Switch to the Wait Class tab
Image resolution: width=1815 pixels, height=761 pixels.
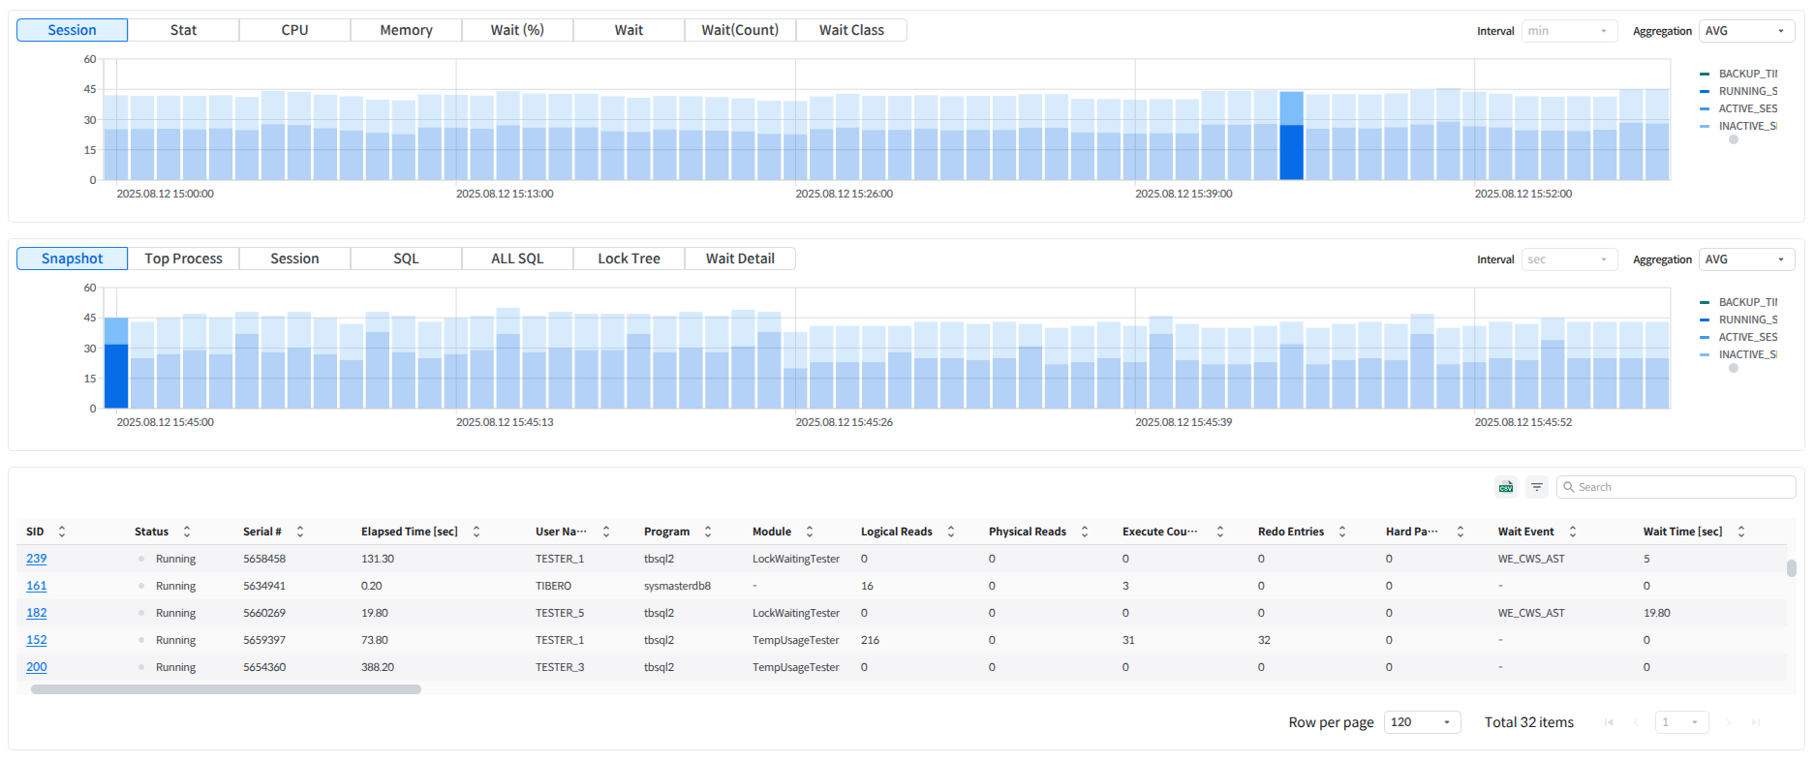(851, 30)
